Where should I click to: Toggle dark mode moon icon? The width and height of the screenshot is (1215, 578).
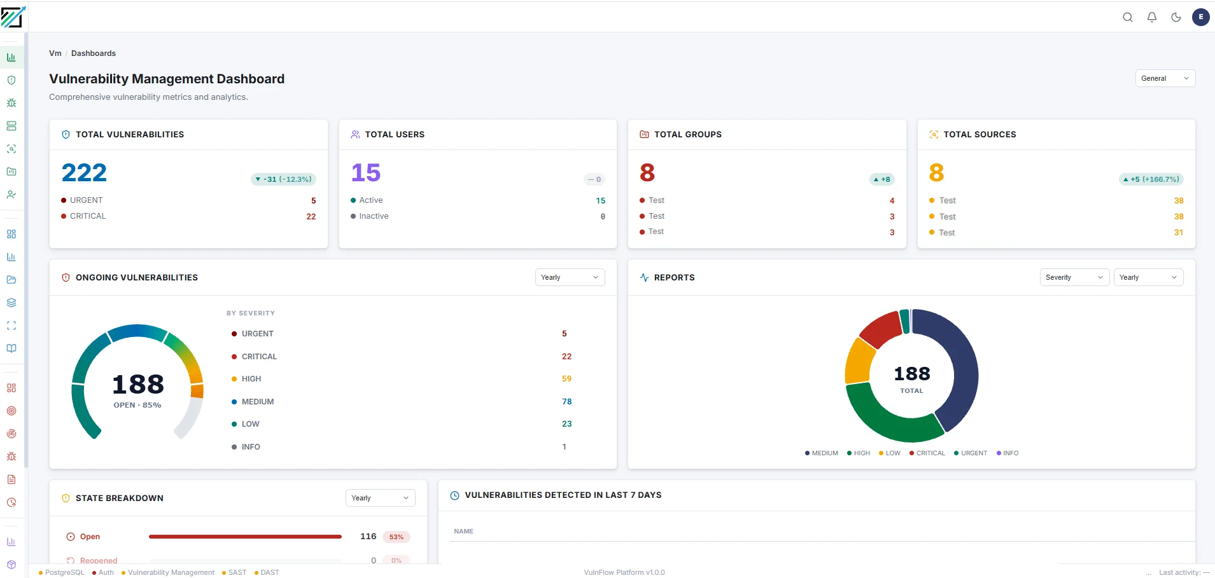click(x=1176, y=17)
